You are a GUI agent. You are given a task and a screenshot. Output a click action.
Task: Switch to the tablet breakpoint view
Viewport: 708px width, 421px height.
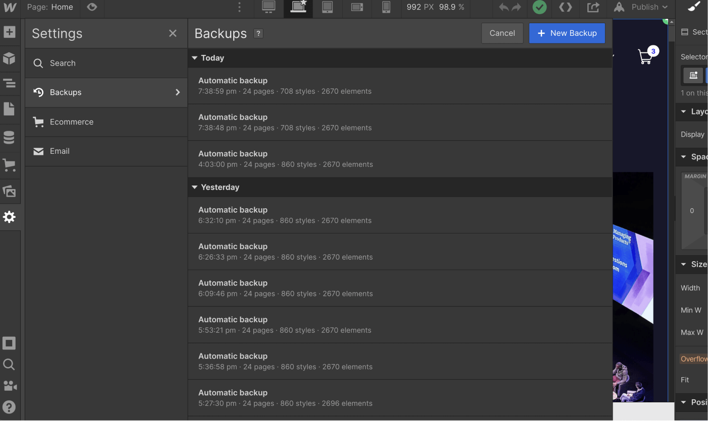328,8
